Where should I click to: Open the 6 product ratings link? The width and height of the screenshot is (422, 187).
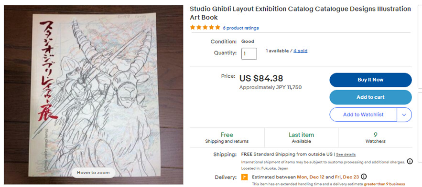click(x=240, y=28)
